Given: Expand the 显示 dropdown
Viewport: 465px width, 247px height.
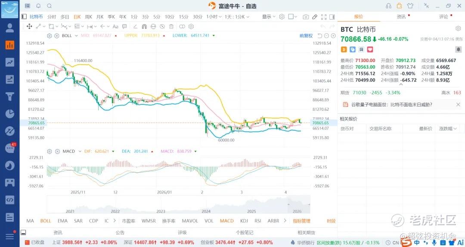Looking at the screenshot, I should pos(269,17).
